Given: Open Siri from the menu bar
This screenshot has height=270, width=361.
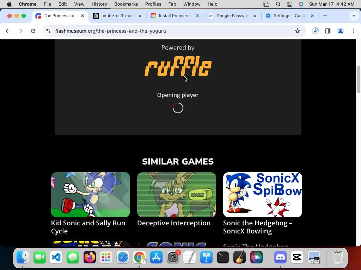Looking at the screenshot, I should 301,4.
